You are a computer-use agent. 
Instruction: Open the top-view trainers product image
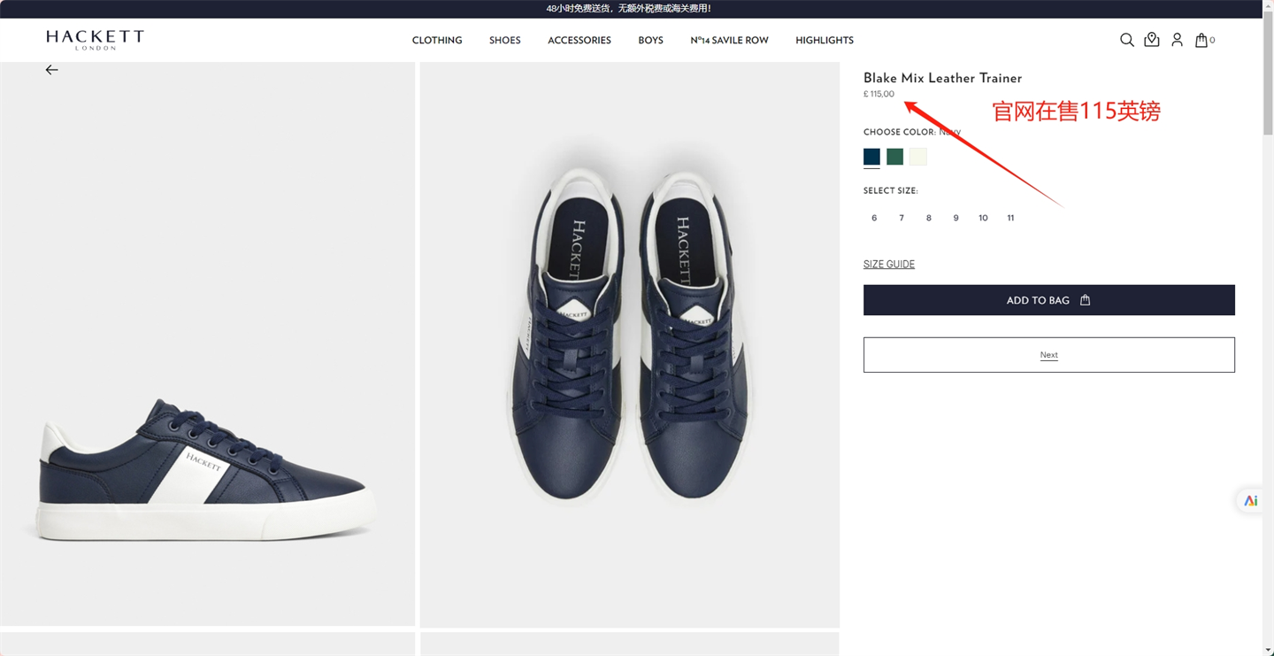(x=629, y=344)
